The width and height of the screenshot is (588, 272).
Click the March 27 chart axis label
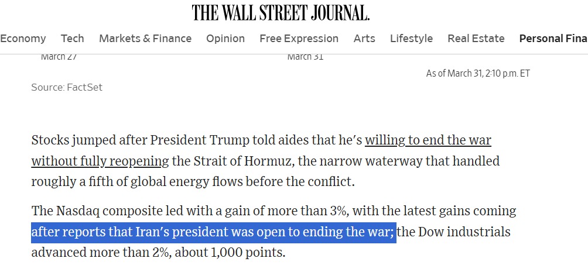(59, 57)
